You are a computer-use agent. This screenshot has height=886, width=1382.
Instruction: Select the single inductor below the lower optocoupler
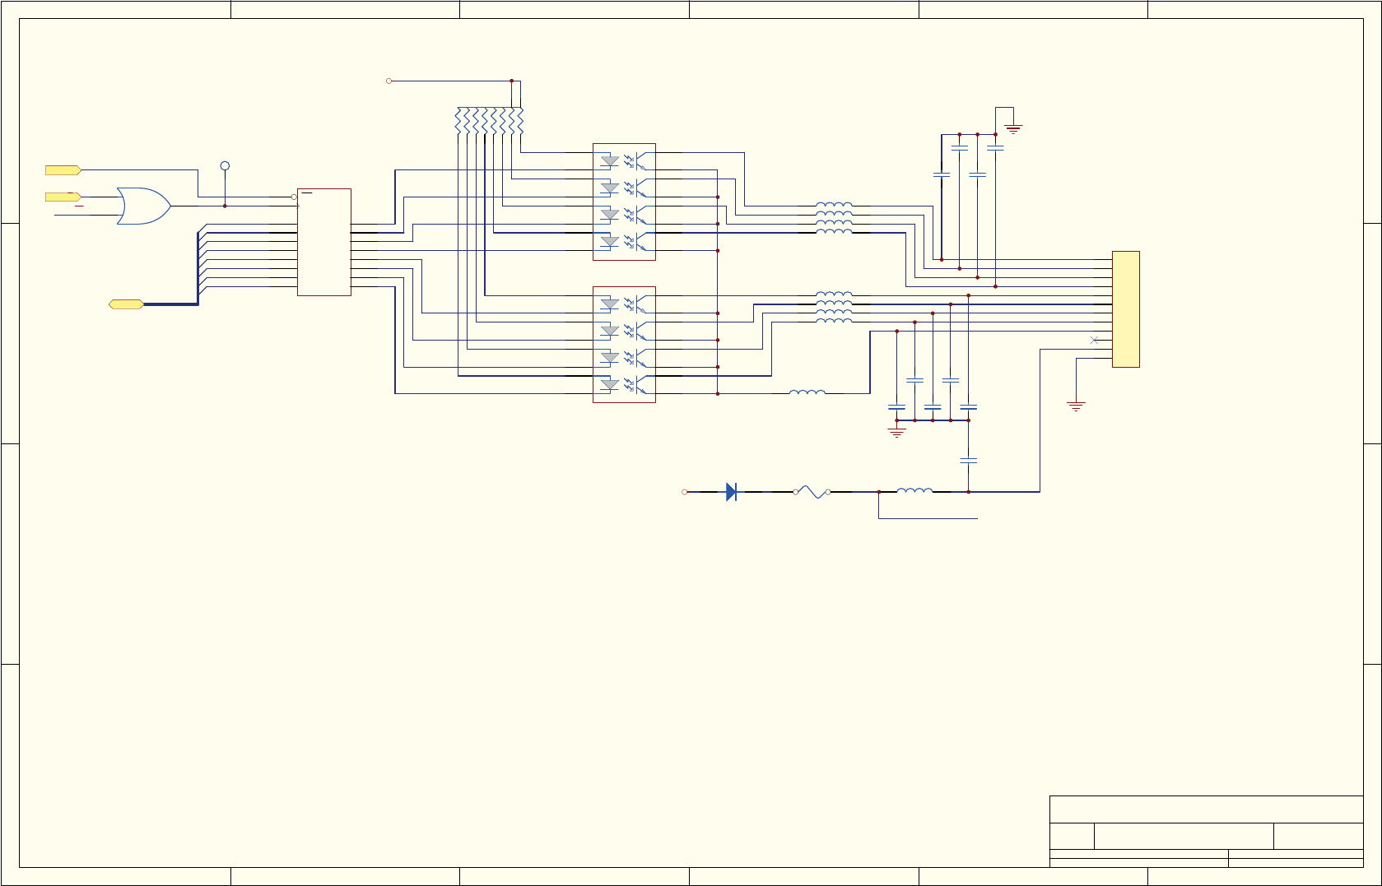[807, 392]
